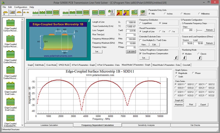The image size is (220, 133).
Task: Click the Maximise graph button
Action: pyautogui.click(x=179, y=105)
